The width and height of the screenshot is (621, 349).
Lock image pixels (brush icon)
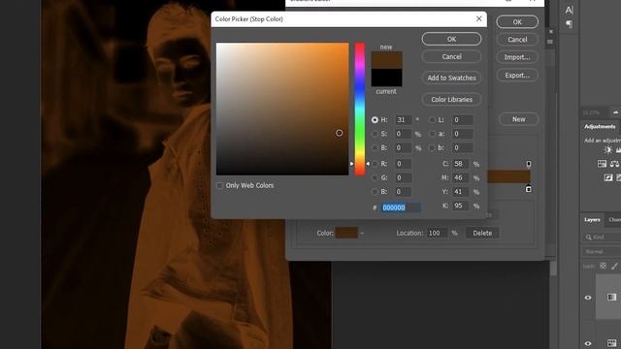(614, 267)
